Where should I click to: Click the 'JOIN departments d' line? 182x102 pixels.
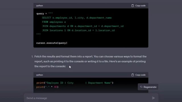pyautogui.click(x=83, y=26)
